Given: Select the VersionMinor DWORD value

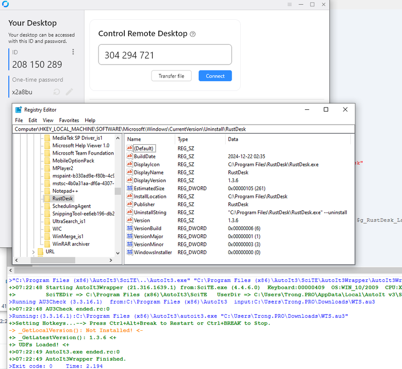Looking at the screenshot, I should 149,244.
